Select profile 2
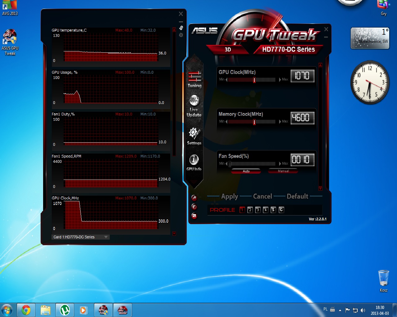Screen dimensions: 397x317 point(250,210)
